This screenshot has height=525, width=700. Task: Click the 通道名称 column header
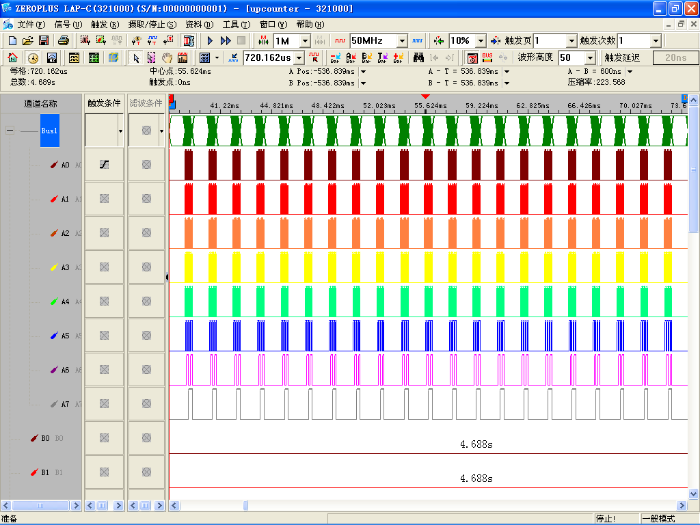coord(41,104)
